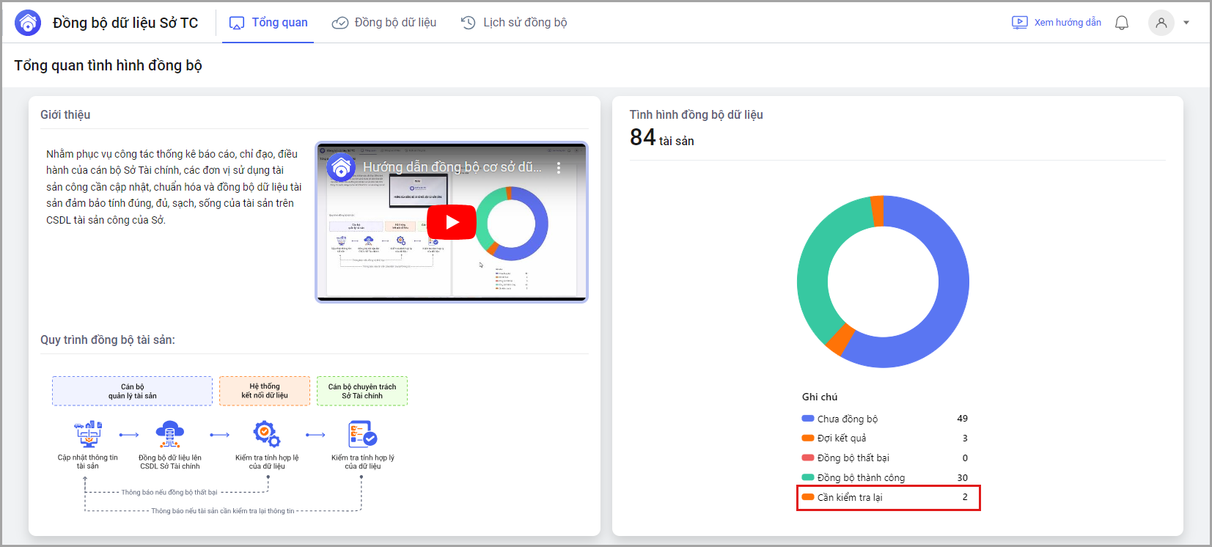Viewport: 1212px width, 547px height.
Task: Click the Đợi kết quả legend item
Action: pyautogui.click(x=841, y=438)
